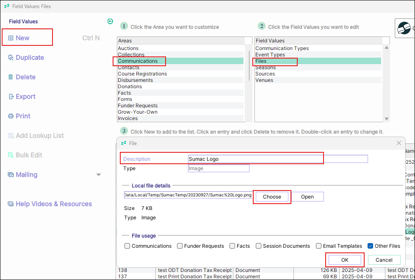Image resolution: width=415 pixels, height=280 pixels.
Task: Click the Description text field
Action: coord(277,159)
